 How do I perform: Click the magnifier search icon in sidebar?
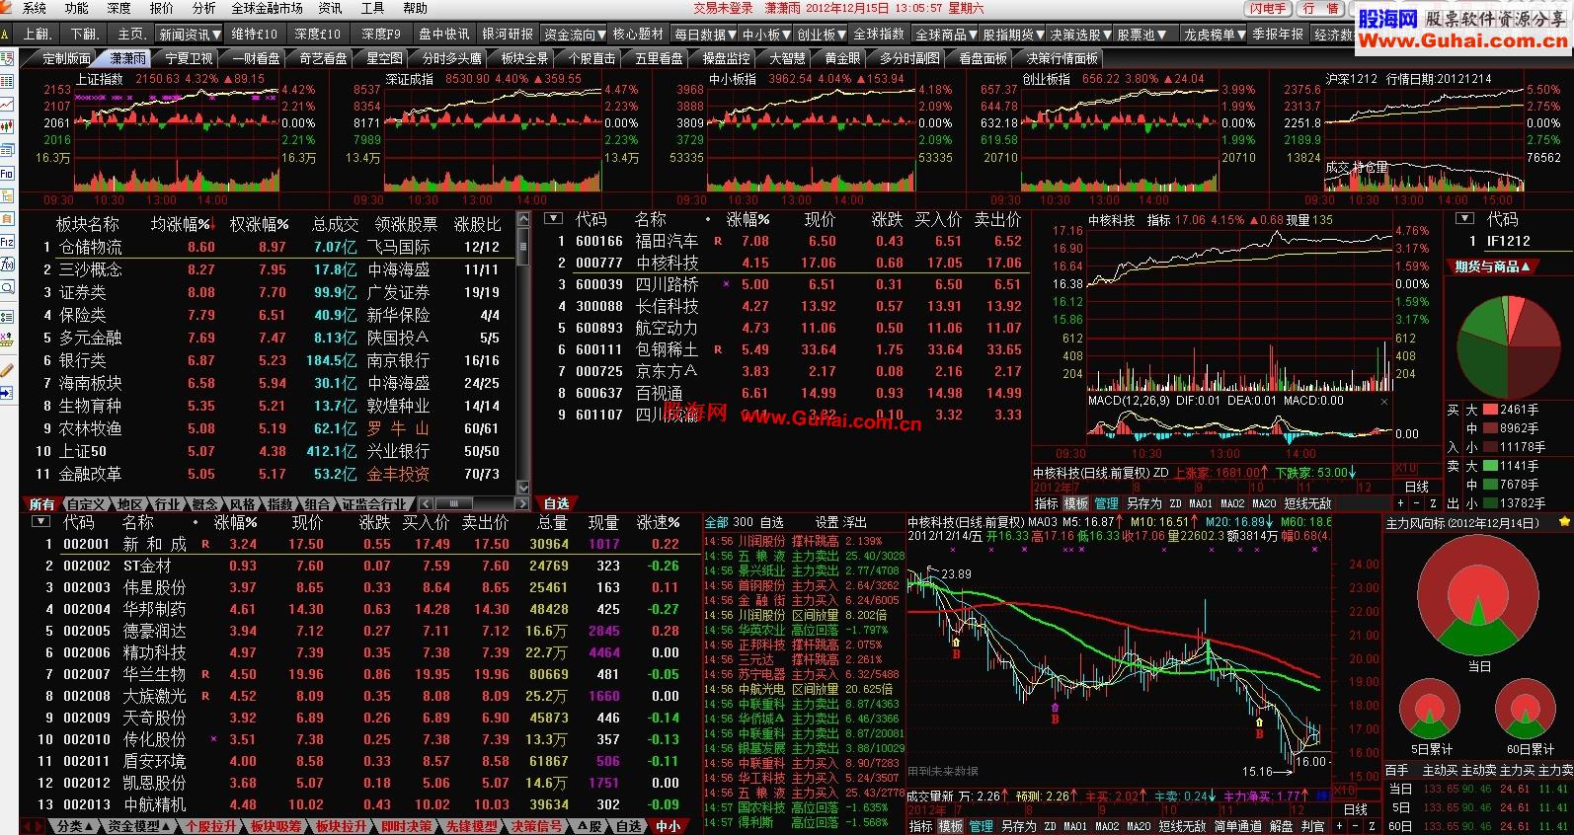point(7,286)
